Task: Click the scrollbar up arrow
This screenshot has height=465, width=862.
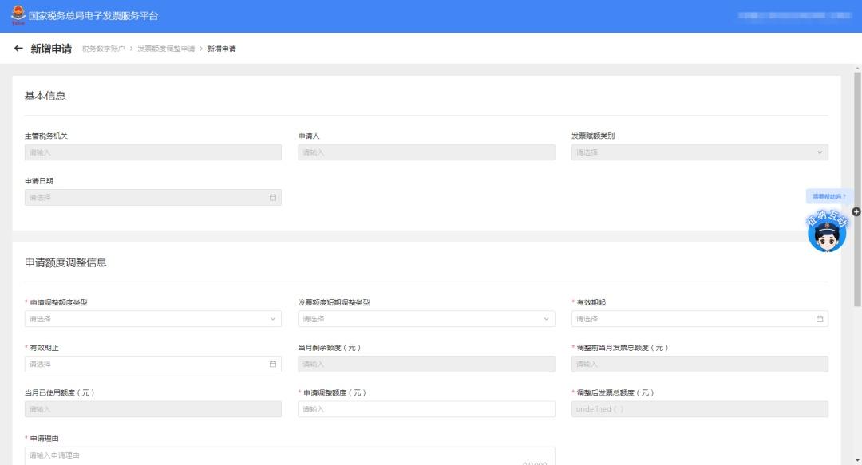Action: pyautogui.click(x=857, y=69)
